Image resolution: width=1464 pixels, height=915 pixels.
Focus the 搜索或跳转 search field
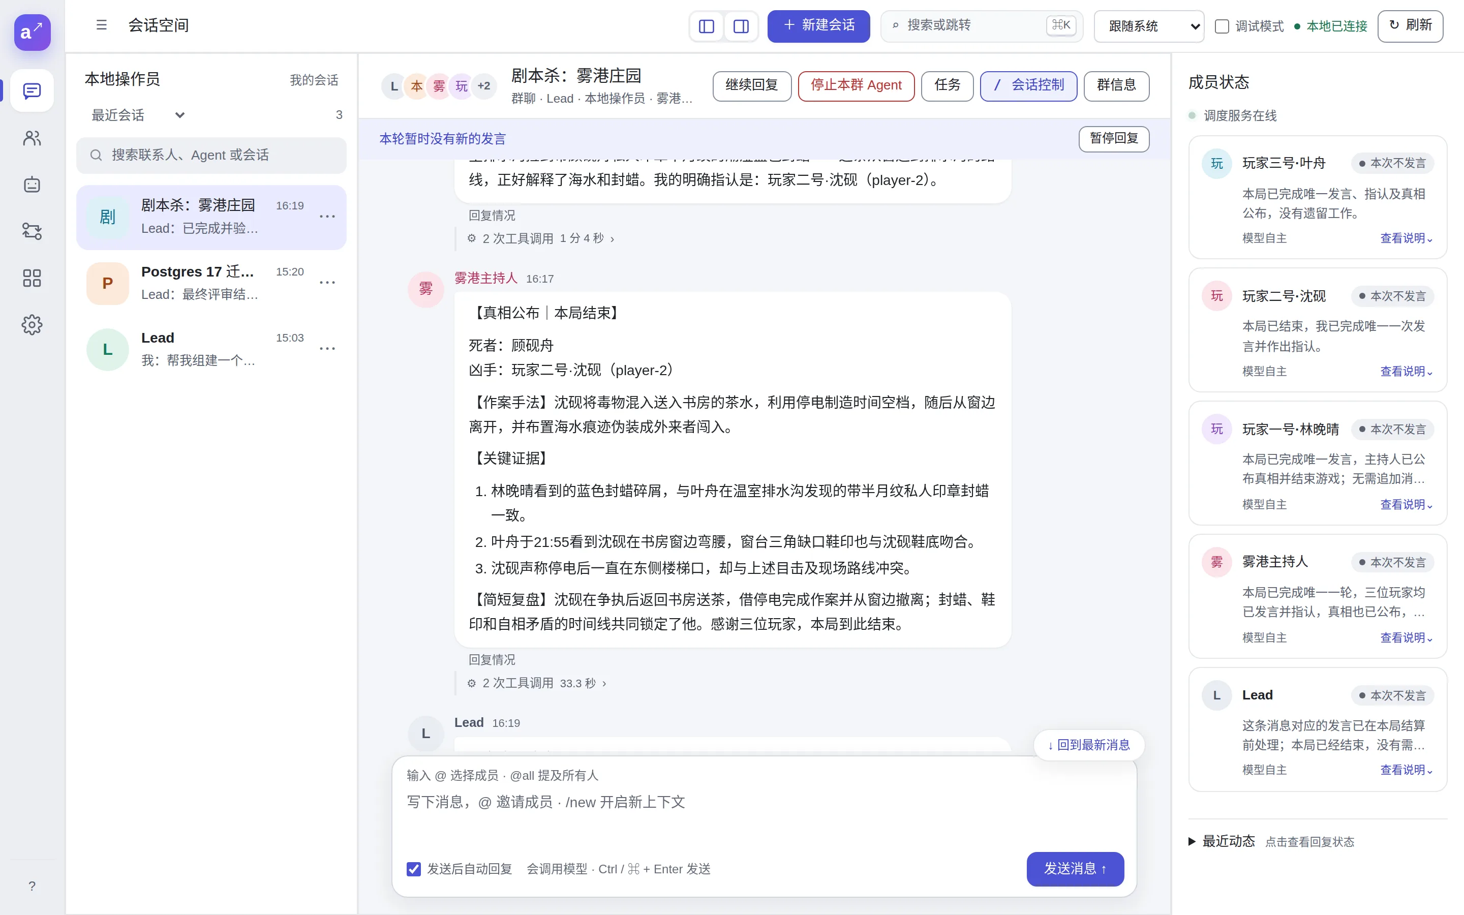coord(981,25)
